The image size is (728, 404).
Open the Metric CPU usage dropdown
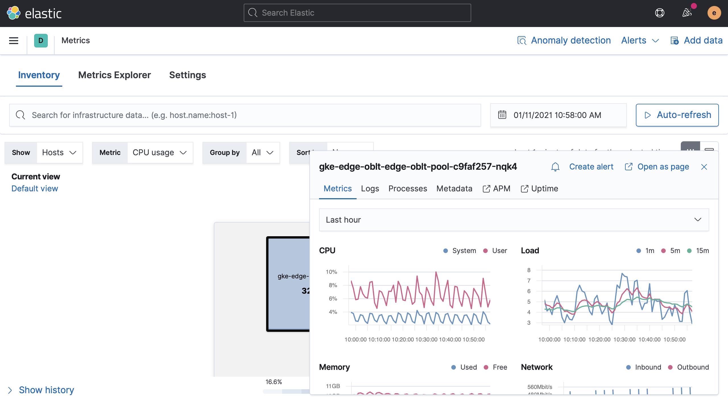pyautogui.click(x=160, y=152)
